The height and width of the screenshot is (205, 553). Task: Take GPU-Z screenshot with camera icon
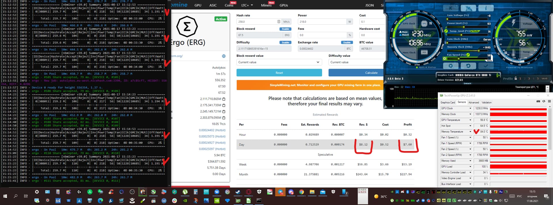[538, 101]
